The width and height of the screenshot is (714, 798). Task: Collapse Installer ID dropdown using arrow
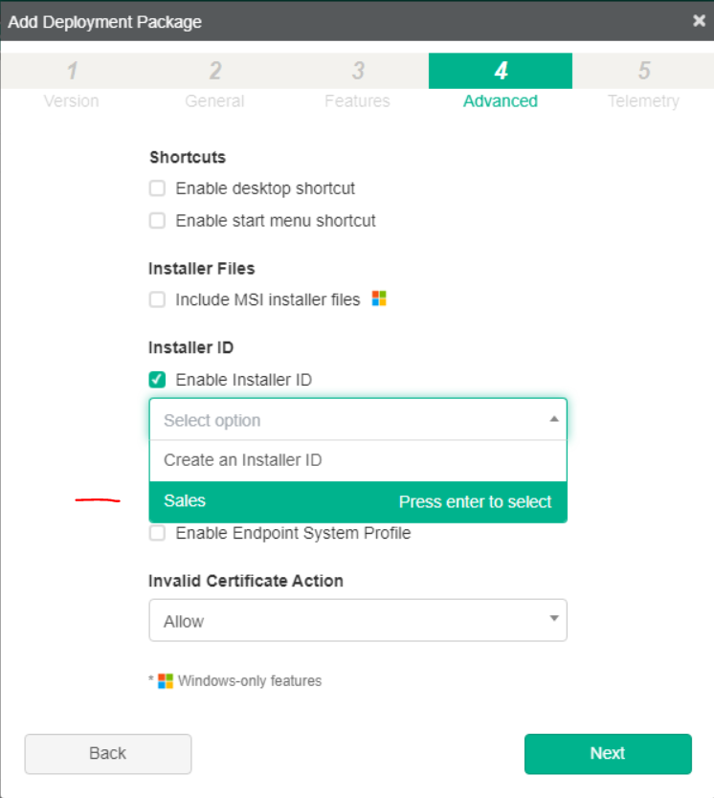pos(553,419)
